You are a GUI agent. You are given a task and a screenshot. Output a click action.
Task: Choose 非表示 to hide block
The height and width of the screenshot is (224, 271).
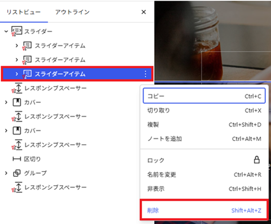click(x=204, y=189)
